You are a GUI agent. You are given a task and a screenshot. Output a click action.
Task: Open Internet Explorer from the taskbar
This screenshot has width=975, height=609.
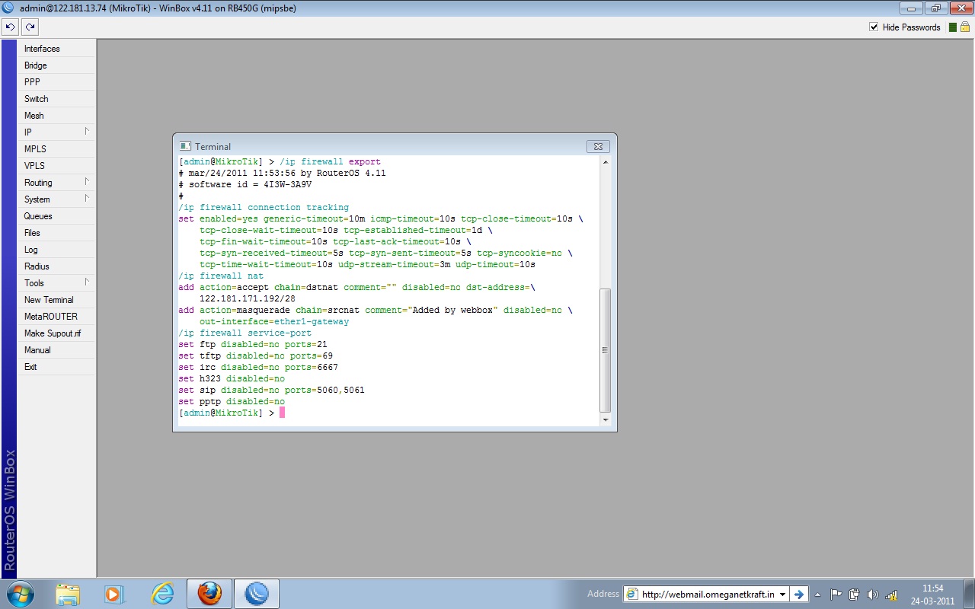pos(162,594)
